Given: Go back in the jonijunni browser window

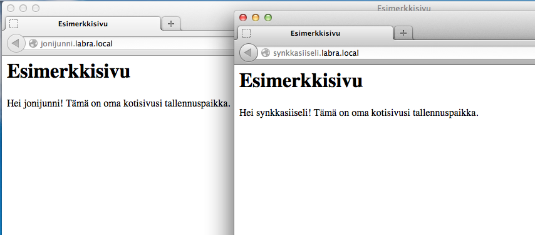Looking at the screenshot, I should pyautogui.click(x=16, y=44).
